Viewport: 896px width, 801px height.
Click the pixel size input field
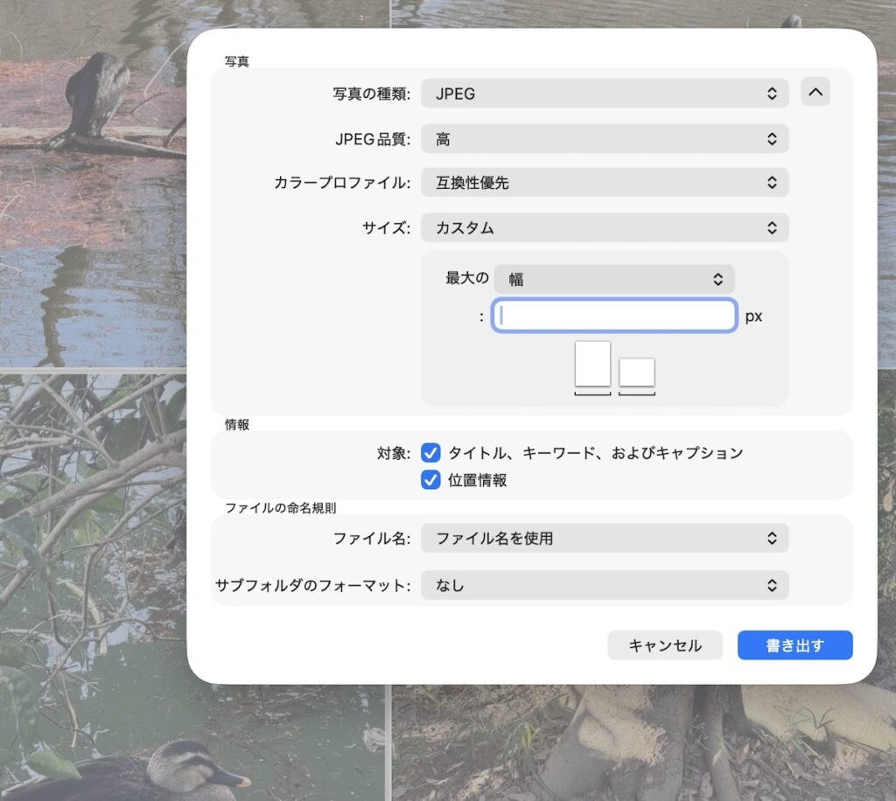click(614, 316)
